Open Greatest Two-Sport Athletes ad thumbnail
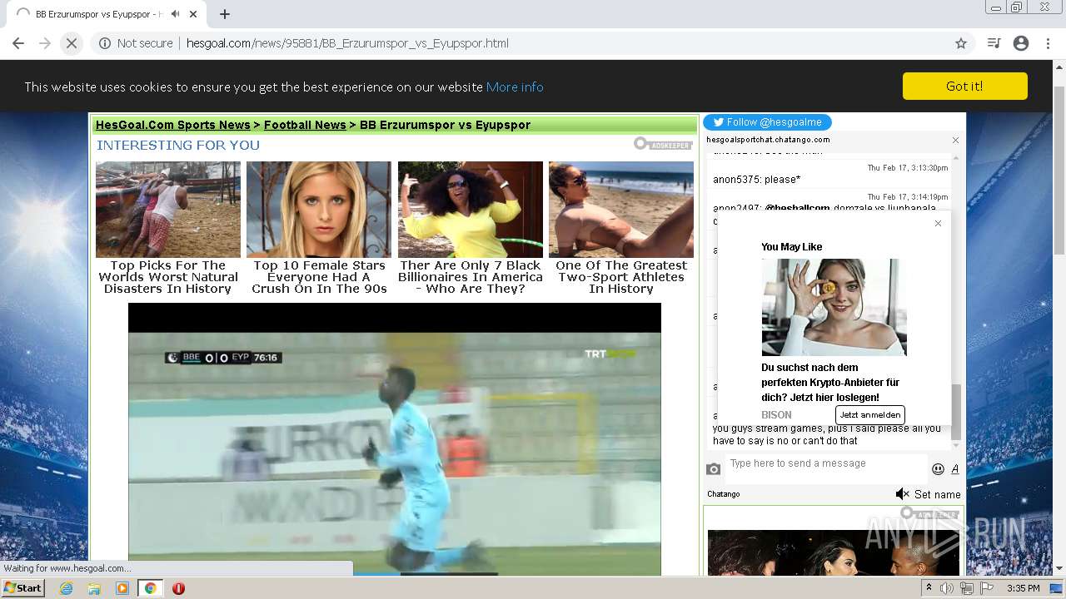1066x599 pixels. tap(620, 209)
